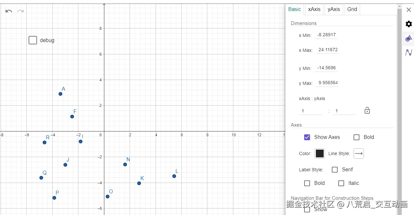Switch to the xAxis tab
The height and width of the screenshot is (215, 414).
coord(314,9)
